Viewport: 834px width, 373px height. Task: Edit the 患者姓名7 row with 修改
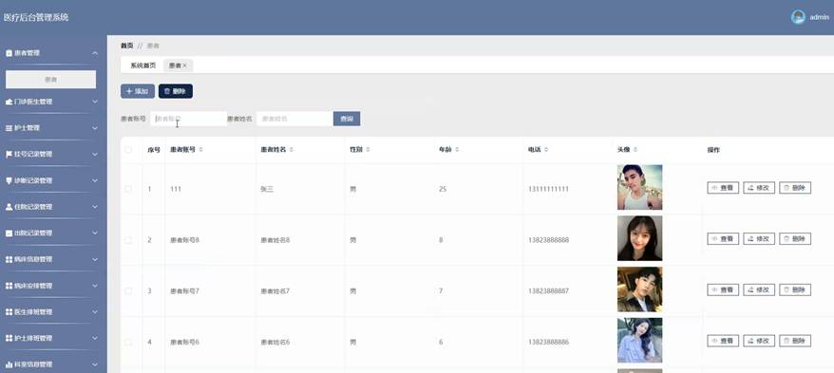click(759, 290)
